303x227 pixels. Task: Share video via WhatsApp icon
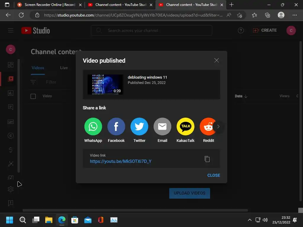pos(93,127)
